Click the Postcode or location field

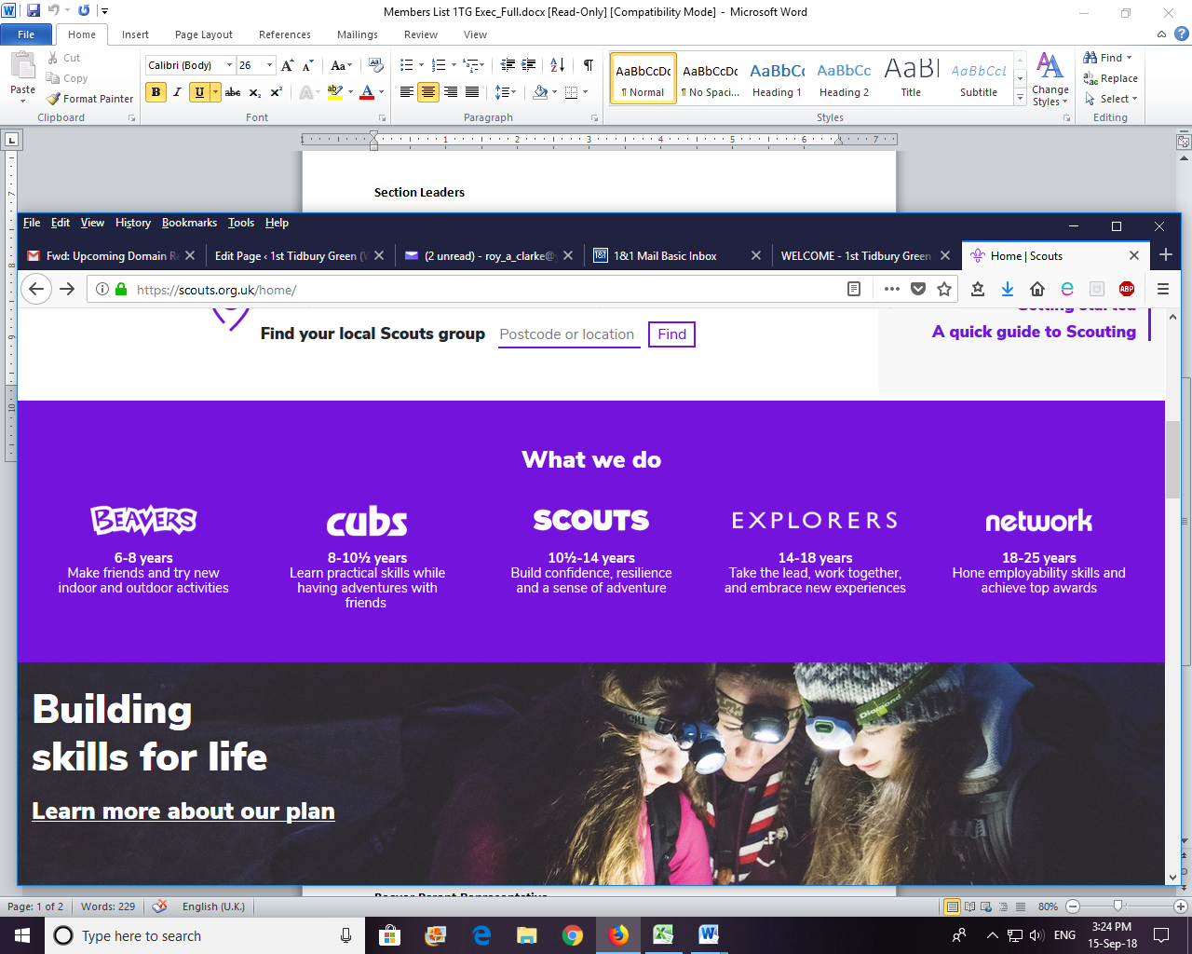point(568,334)
